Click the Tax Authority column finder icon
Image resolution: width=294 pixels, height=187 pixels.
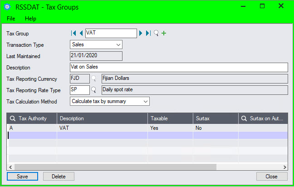point(13,118)
